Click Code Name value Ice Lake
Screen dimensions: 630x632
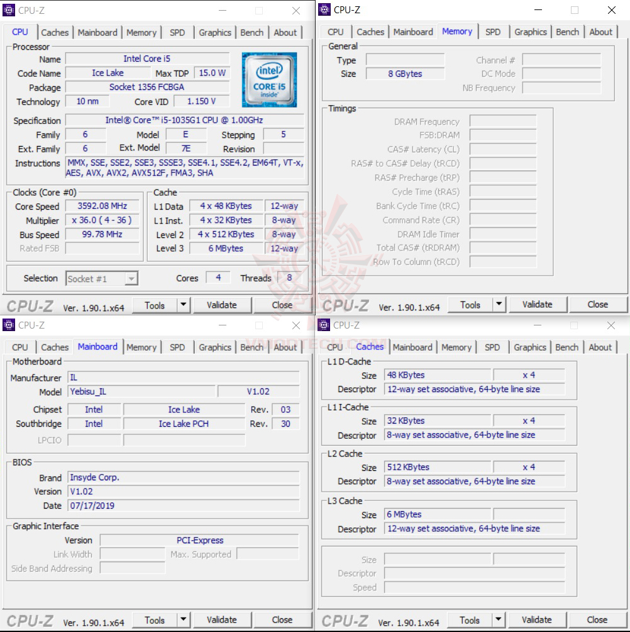click(x=108, y=73)
